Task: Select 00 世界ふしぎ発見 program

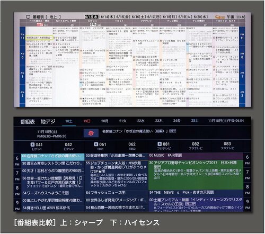Action: (116, 200)
